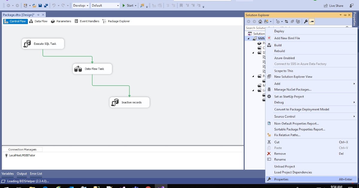
Task: Choose Deploy from the context menu
Action: coord(279,31)
